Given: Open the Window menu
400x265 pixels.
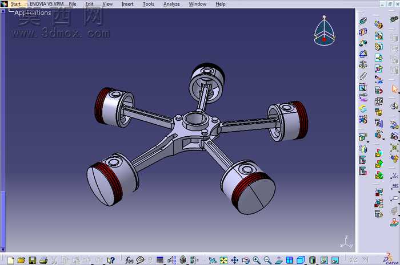Looking at the screenshot, I should pos(198,4).
